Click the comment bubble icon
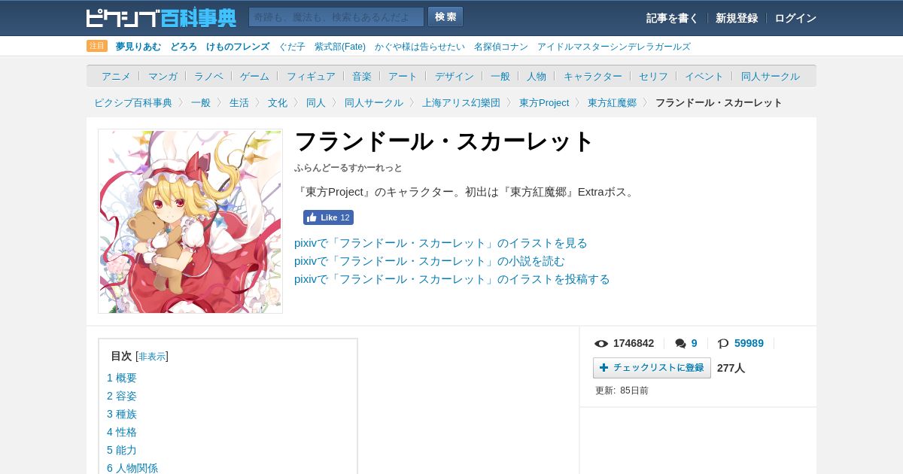 tap(681, 344)
